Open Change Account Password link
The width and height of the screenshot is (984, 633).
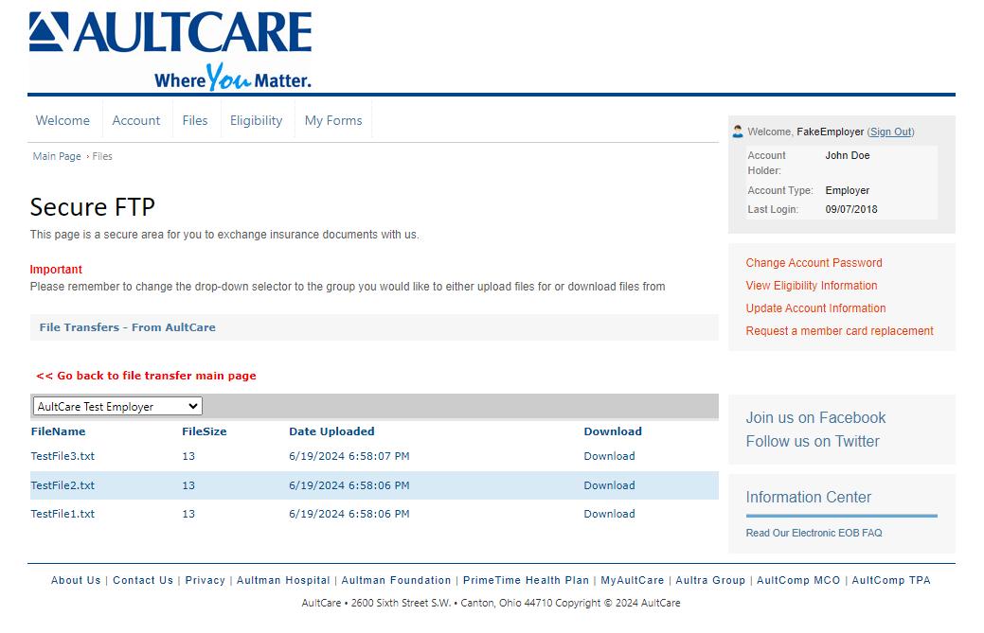pyautogui.click(x=814, y=263)
